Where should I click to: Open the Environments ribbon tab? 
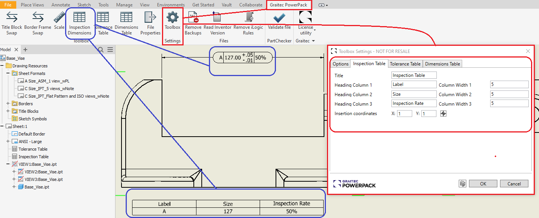pos(171,5)
